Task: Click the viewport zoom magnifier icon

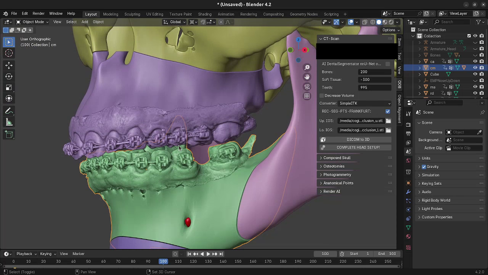Action: pyautogui.click(x=307, y=68)
